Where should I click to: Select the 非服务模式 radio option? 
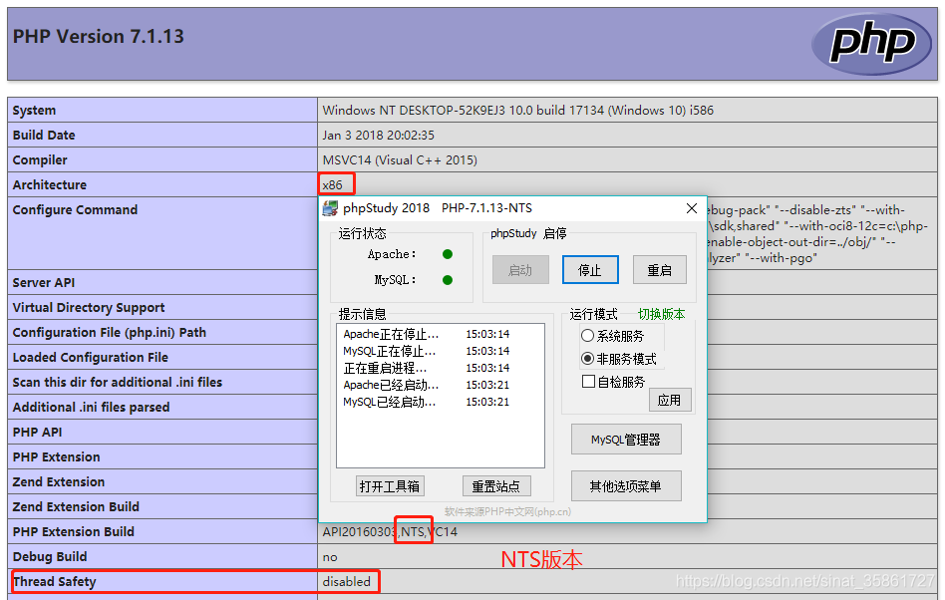(x=618, y=359)
